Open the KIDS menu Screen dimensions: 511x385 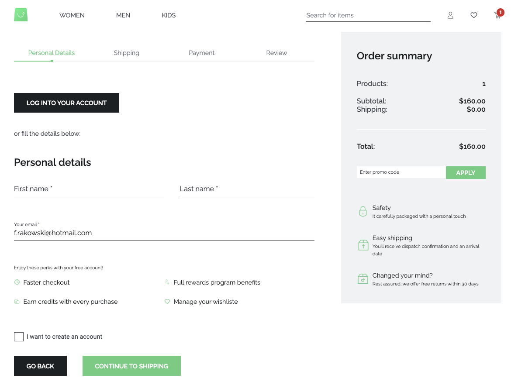pyautogui.click(x=169, y=15)
